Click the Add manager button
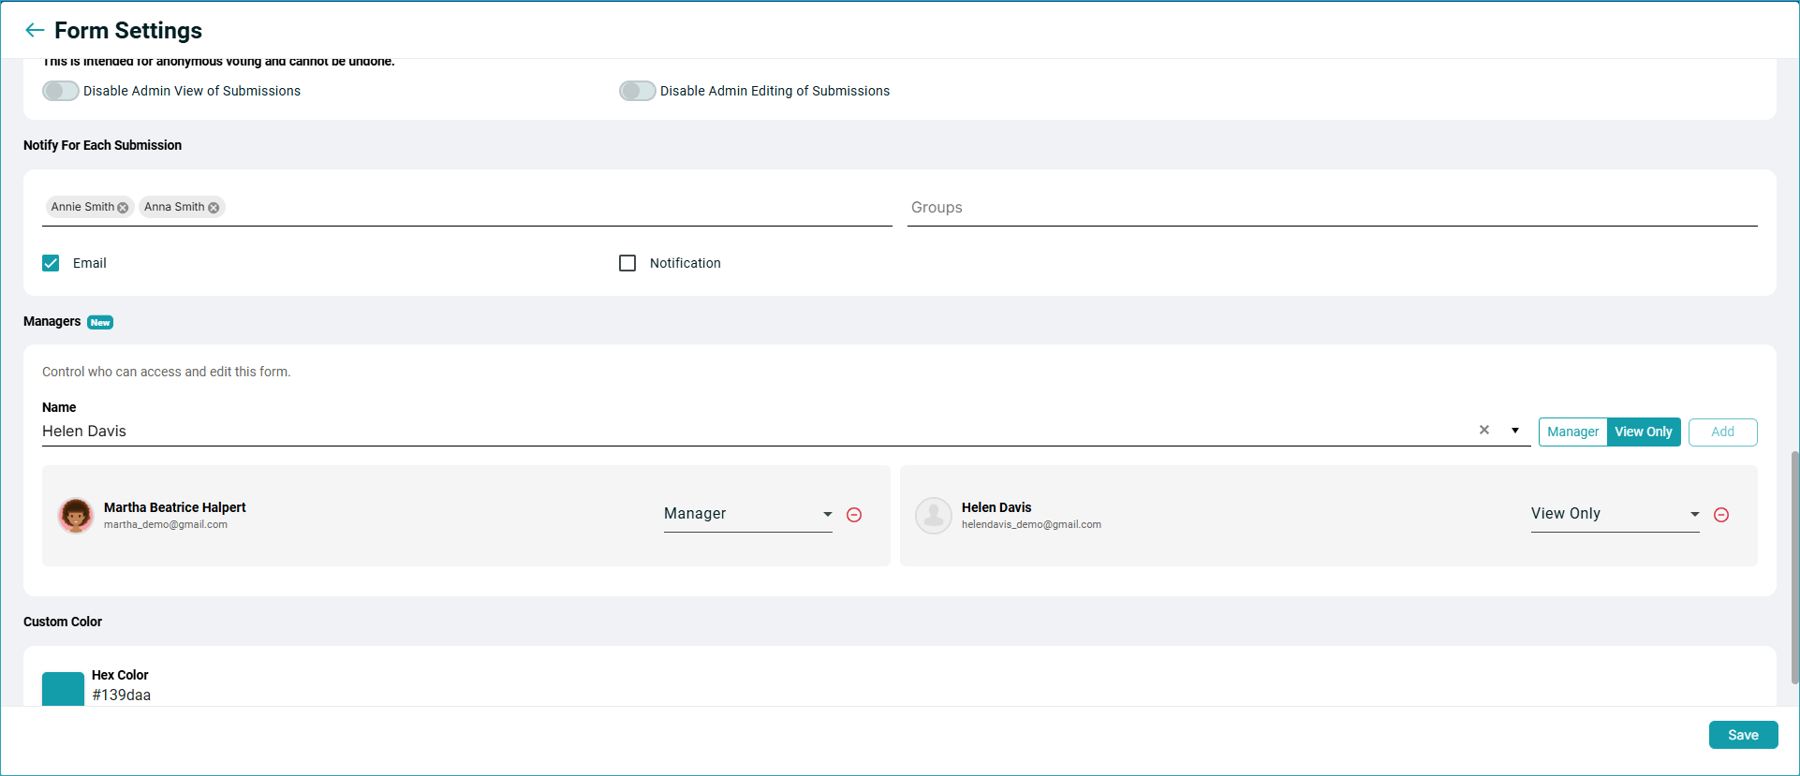 (1723, 432)
